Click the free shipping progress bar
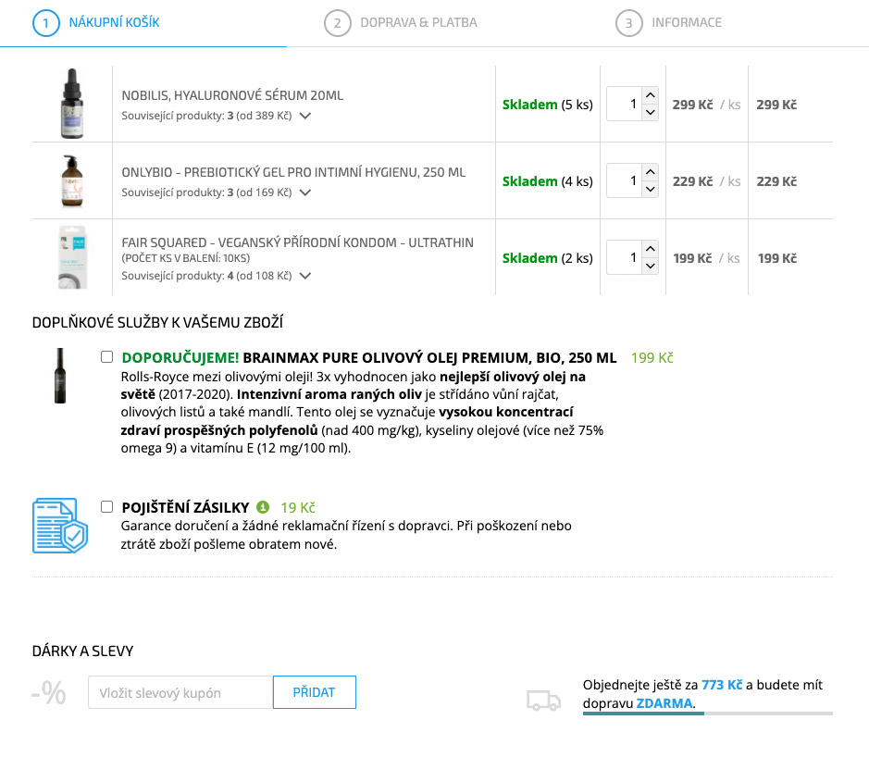 pyautogui.click(x=708, y=714)
